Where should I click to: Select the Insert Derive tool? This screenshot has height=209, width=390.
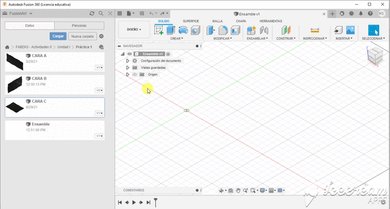coord(338,30)
